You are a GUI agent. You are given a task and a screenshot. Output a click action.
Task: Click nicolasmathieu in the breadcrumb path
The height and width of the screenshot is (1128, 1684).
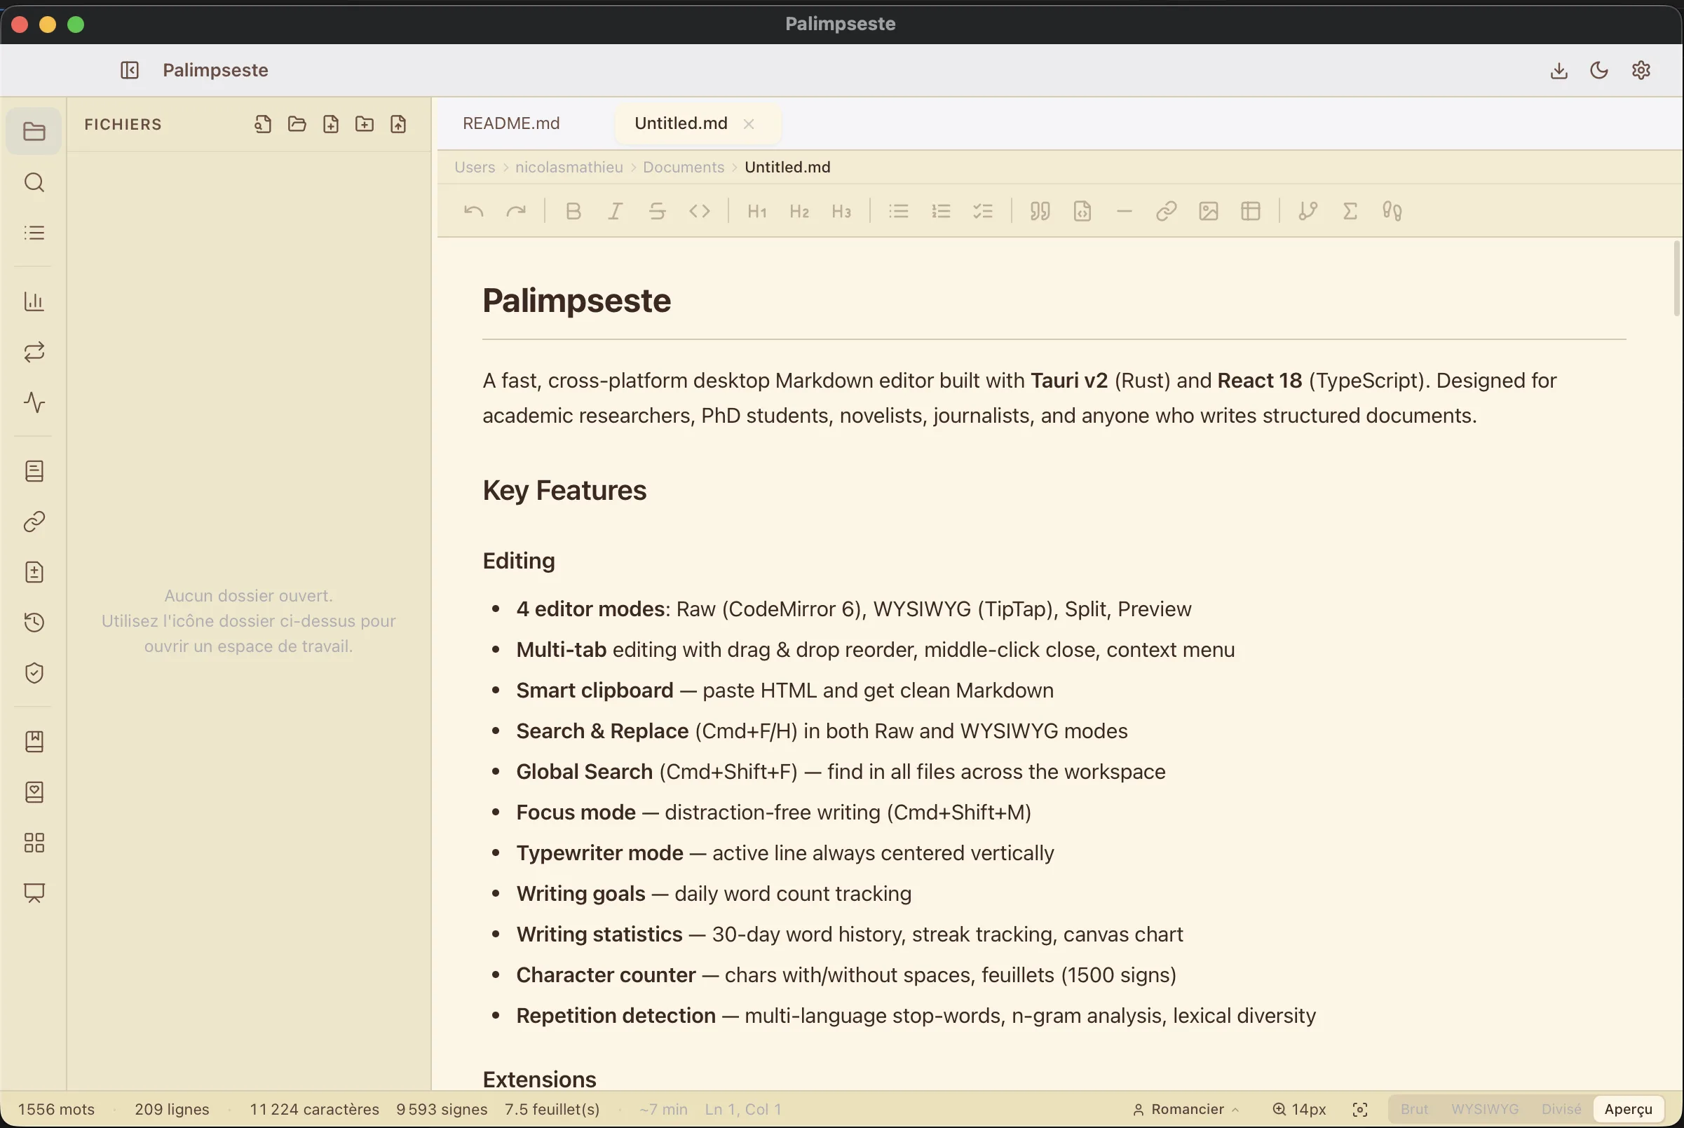569,167
